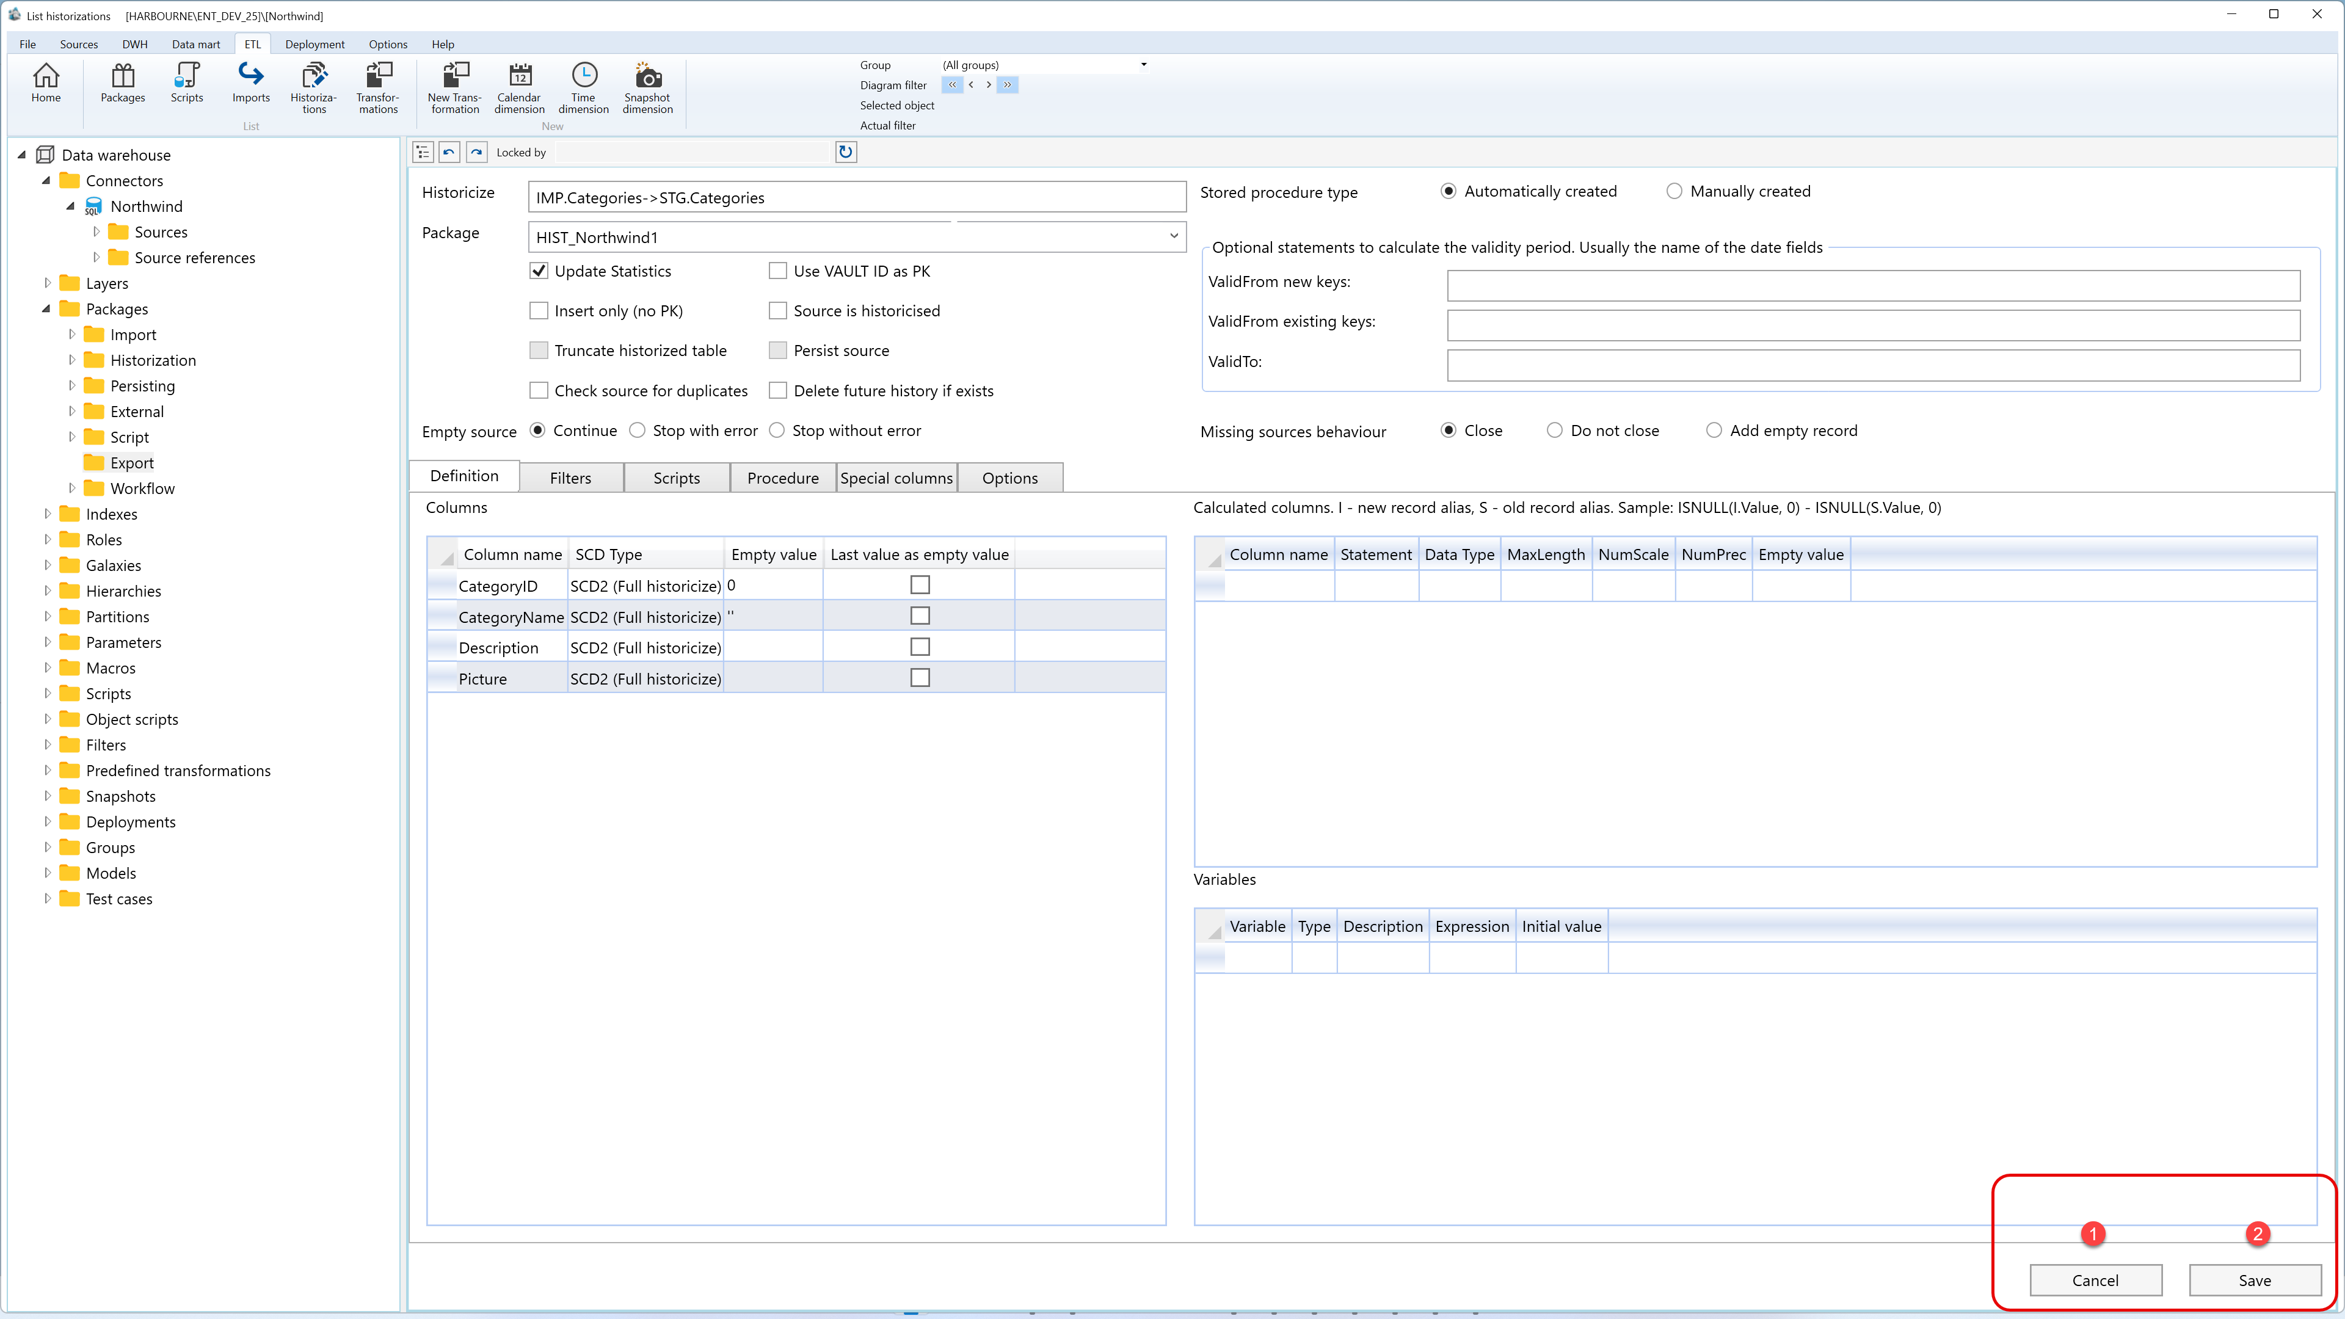
Task: Expand the Indexes tree node
Action: click(48, 514)
